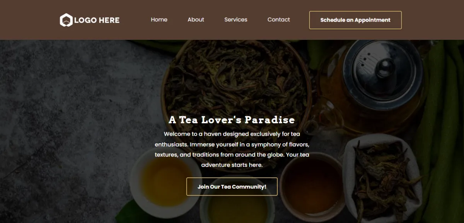Screen dimensions: 464x223
Task: Click the hexagon logo icon
Action: click(66, 20)
